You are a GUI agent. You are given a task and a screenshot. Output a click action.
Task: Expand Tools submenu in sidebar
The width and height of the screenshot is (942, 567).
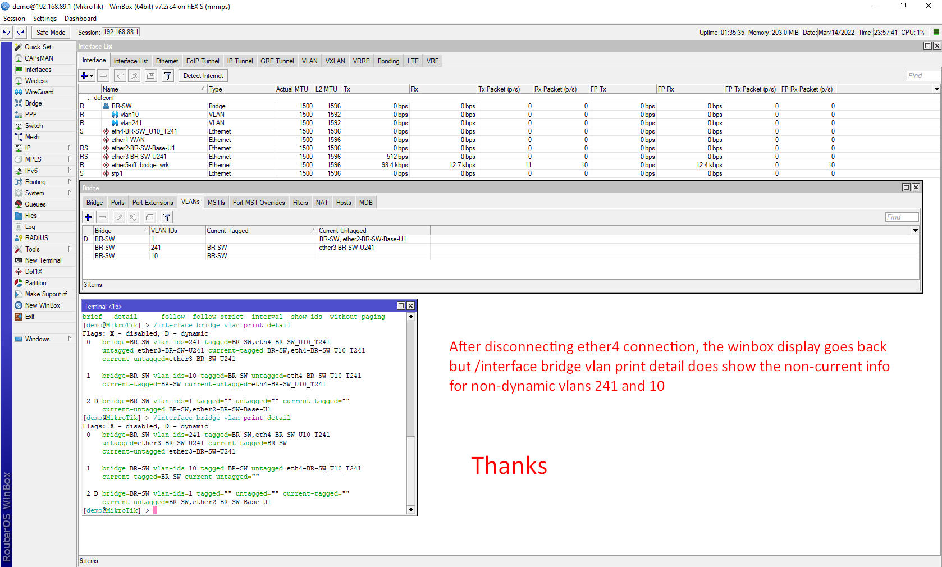tap(70, 249)
